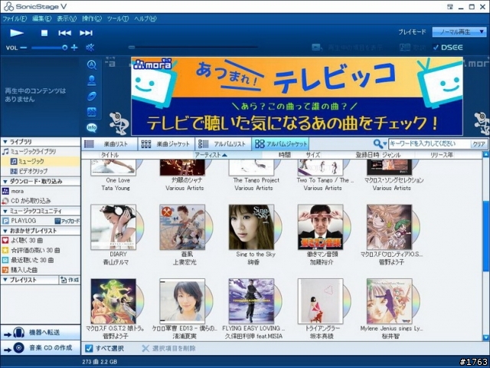490x368 pixels.
Task: Click the album grid scrollbar down arrow
Action: pyautogui.click(x=486, y=337)
